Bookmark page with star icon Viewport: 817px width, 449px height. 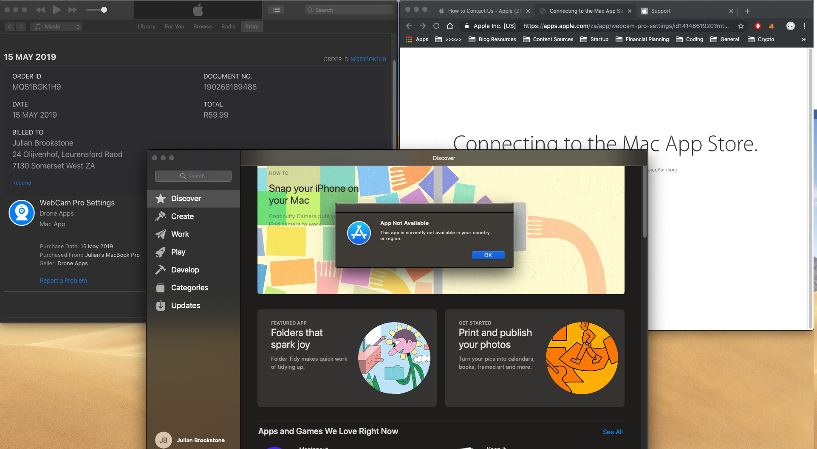tap(741, 26)
